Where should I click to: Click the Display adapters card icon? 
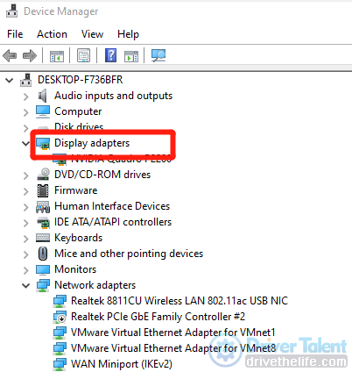pos(43,143)
